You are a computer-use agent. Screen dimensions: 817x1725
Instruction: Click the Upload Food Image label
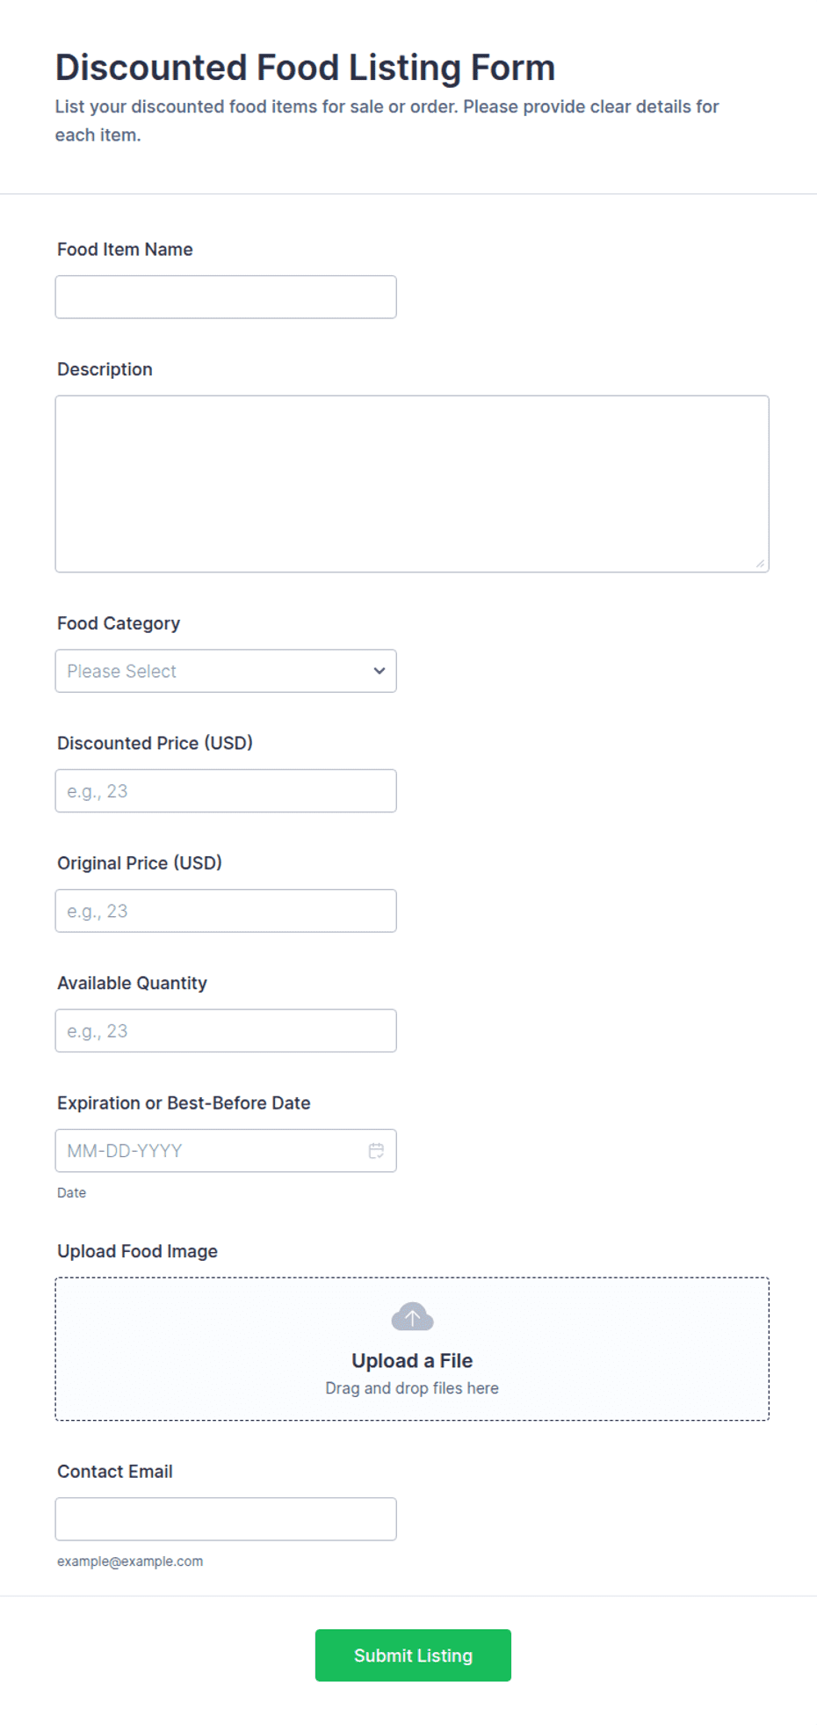point(137,1251)
